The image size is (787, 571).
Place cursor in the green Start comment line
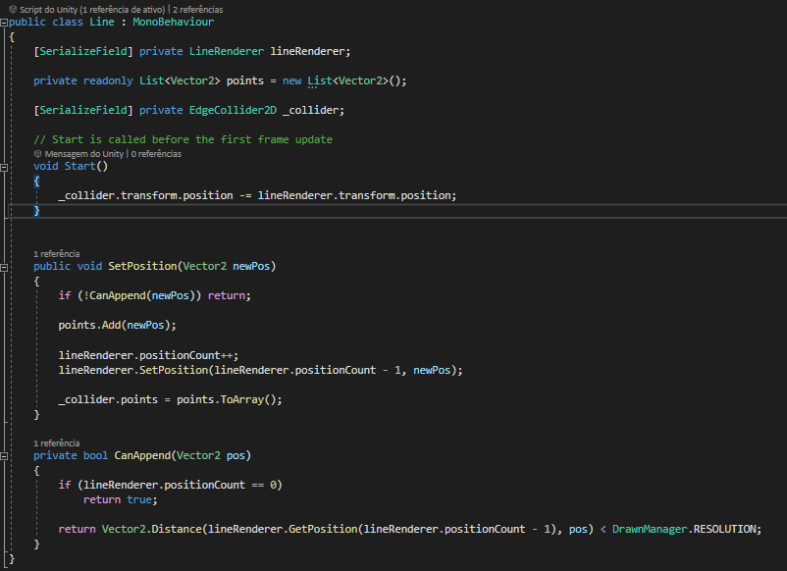[x=183, y=139]
